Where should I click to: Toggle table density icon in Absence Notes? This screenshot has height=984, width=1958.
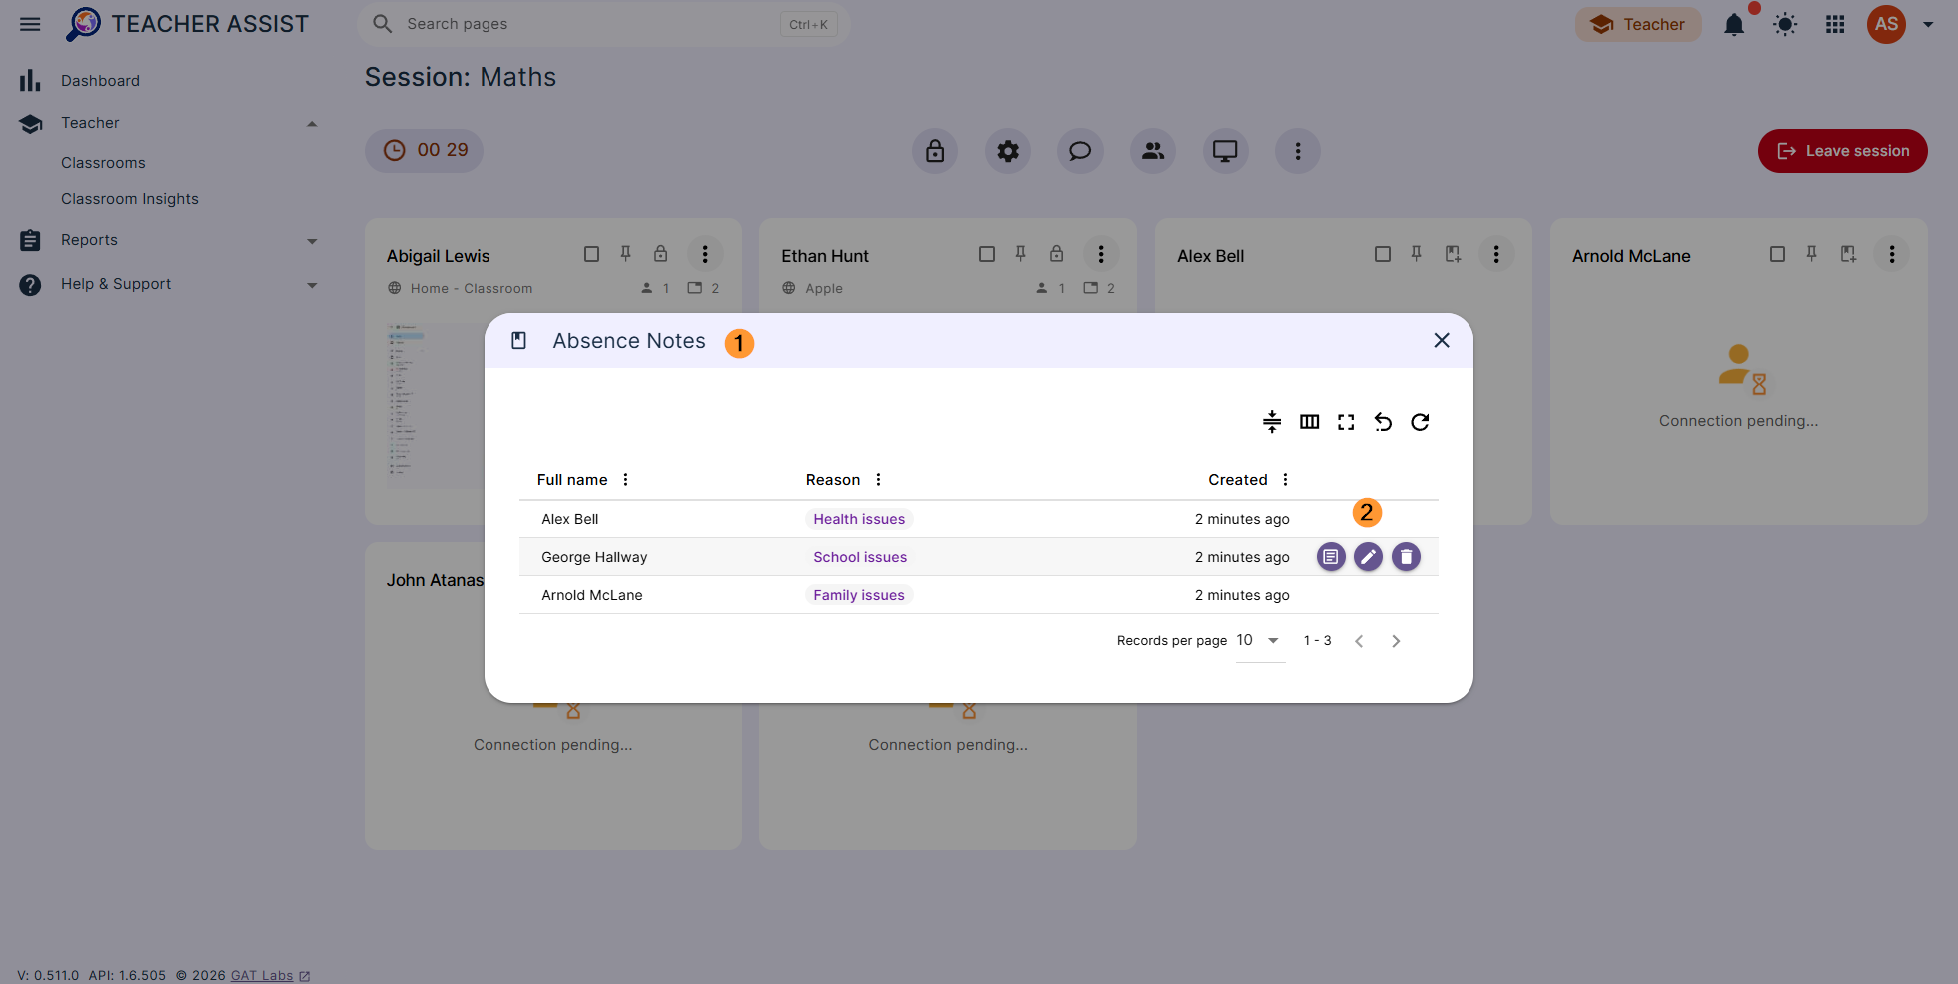pyautogui.click(x=1272, y=422)
